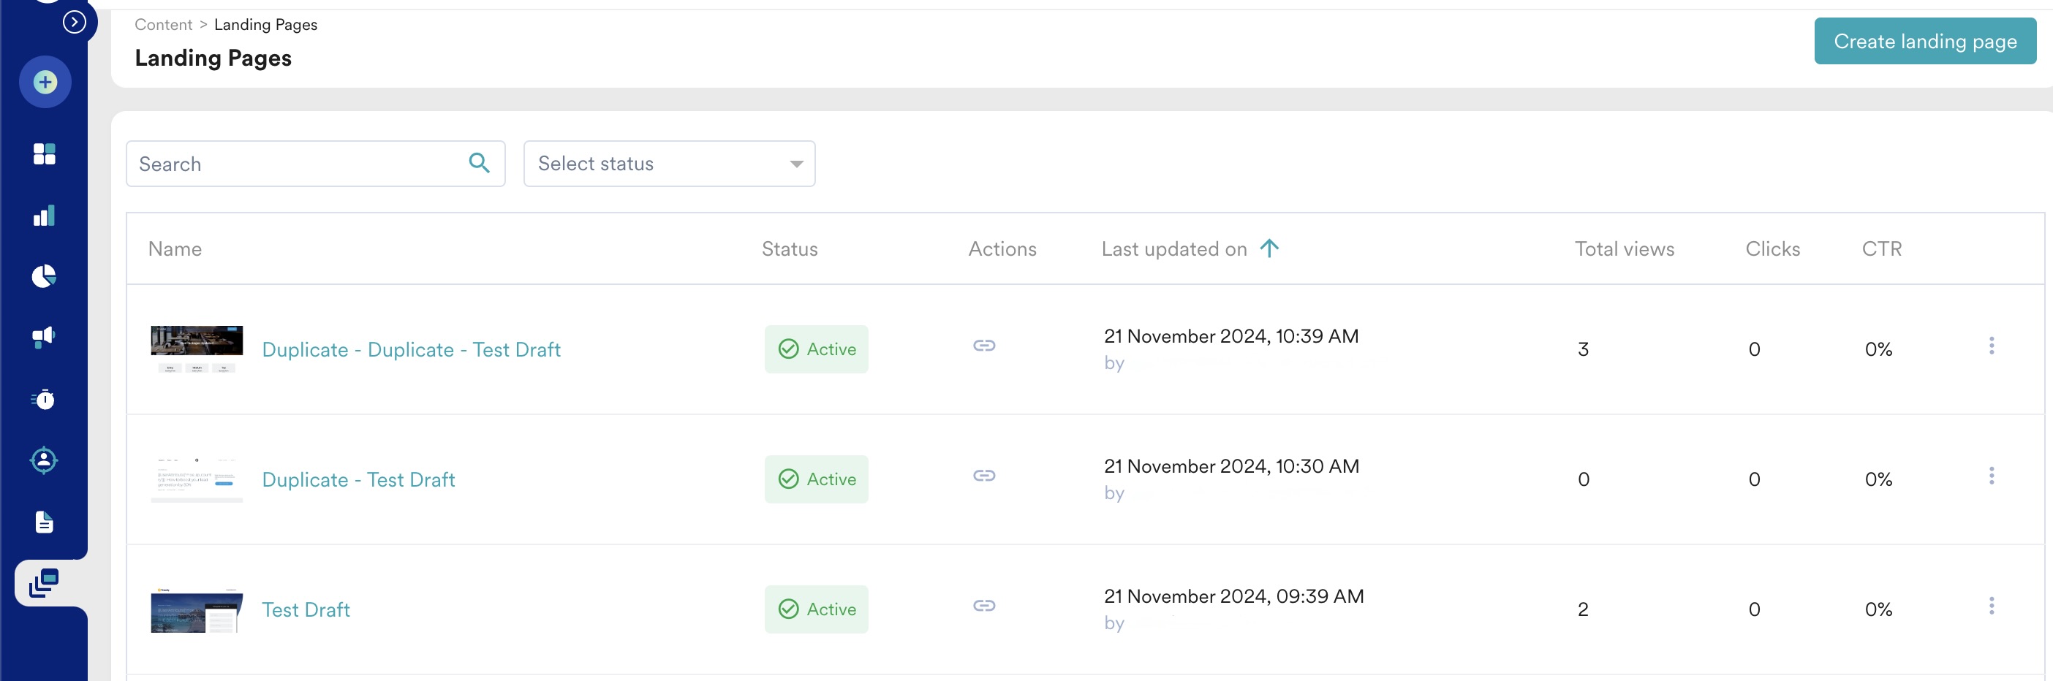Viewport: 2053px width, 681px height.
Task: Toggle the Last updated on sort direction
Action: pos(1269,248)
